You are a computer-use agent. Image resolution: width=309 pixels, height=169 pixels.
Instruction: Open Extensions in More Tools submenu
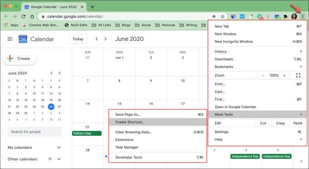(x=158, y=139)
